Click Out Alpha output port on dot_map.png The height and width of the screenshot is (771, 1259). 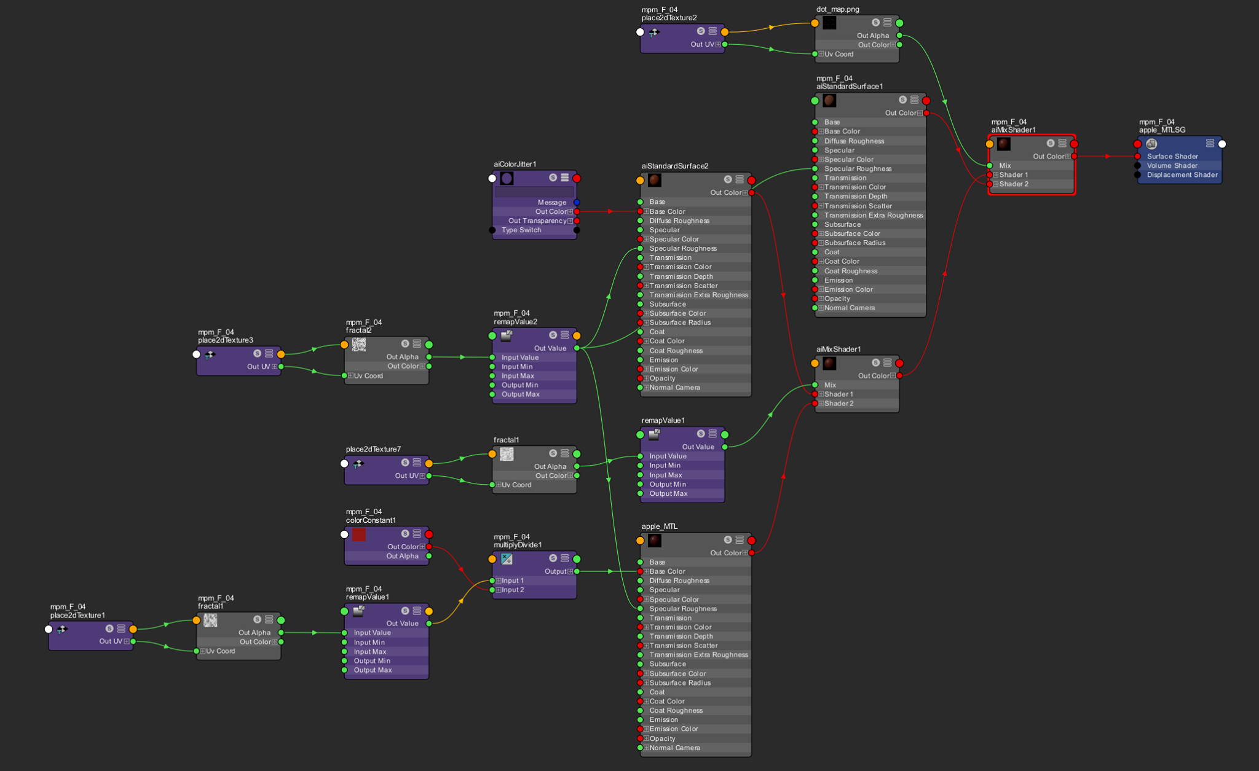(899, 36)
